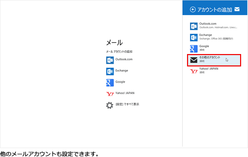This screenshot has width=248, height=157.
Task: Click Outlook.com, Hotmail.com, Live.c... description text
Action: point(218,27)
